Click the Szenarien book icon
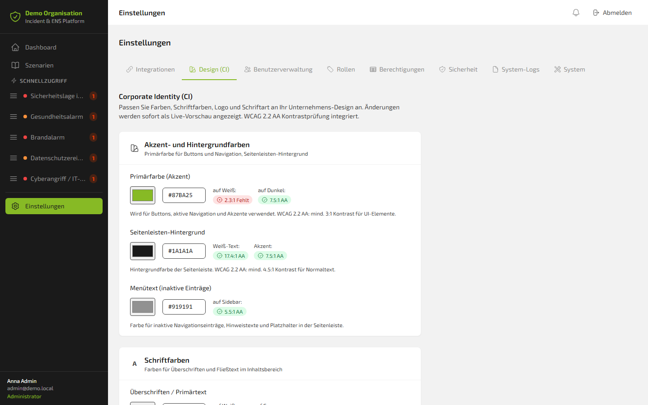 point(15,65)
